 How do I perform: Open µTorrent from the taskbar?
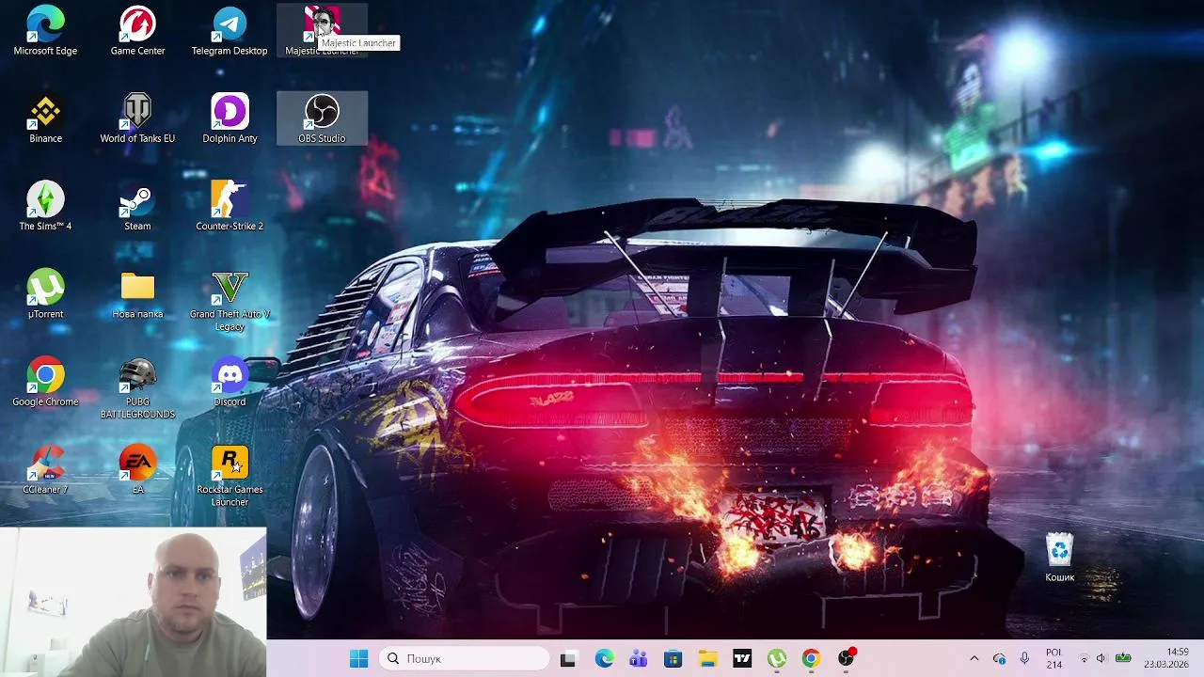776,658
